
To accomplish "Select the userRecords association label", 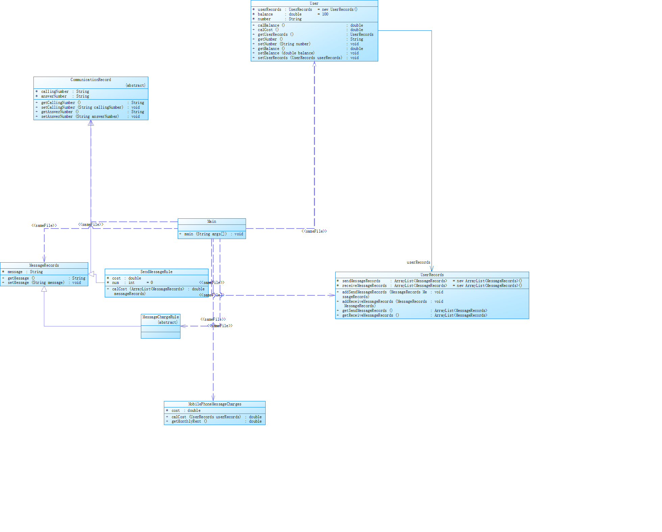I will click(x=418, y=263).
